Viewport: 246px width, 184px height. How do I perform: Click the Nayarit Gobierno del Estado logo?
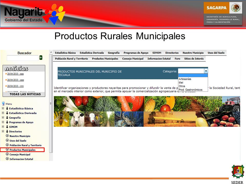pos(35,14)
